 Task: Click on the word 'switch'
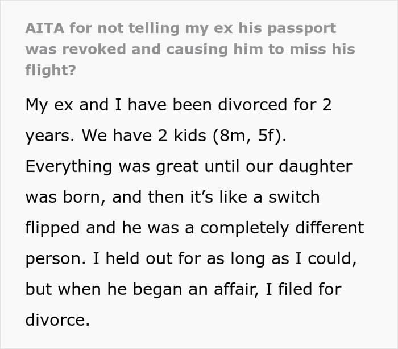pos(294,197)
